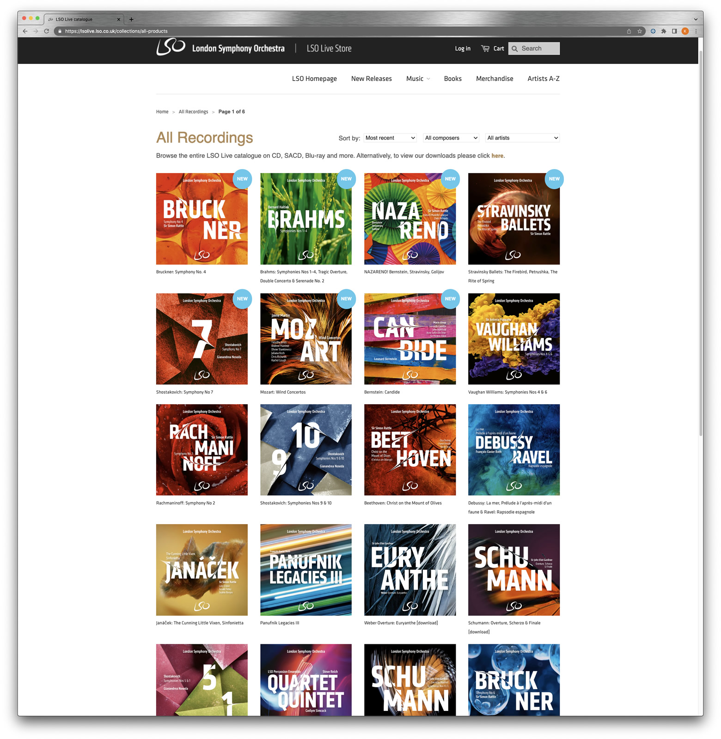Image resolution: width=721 pixels, height=739 pixels.
Task: Click the Home breadcrumb link
Action: pyautogui.click(x=162, y=112)
